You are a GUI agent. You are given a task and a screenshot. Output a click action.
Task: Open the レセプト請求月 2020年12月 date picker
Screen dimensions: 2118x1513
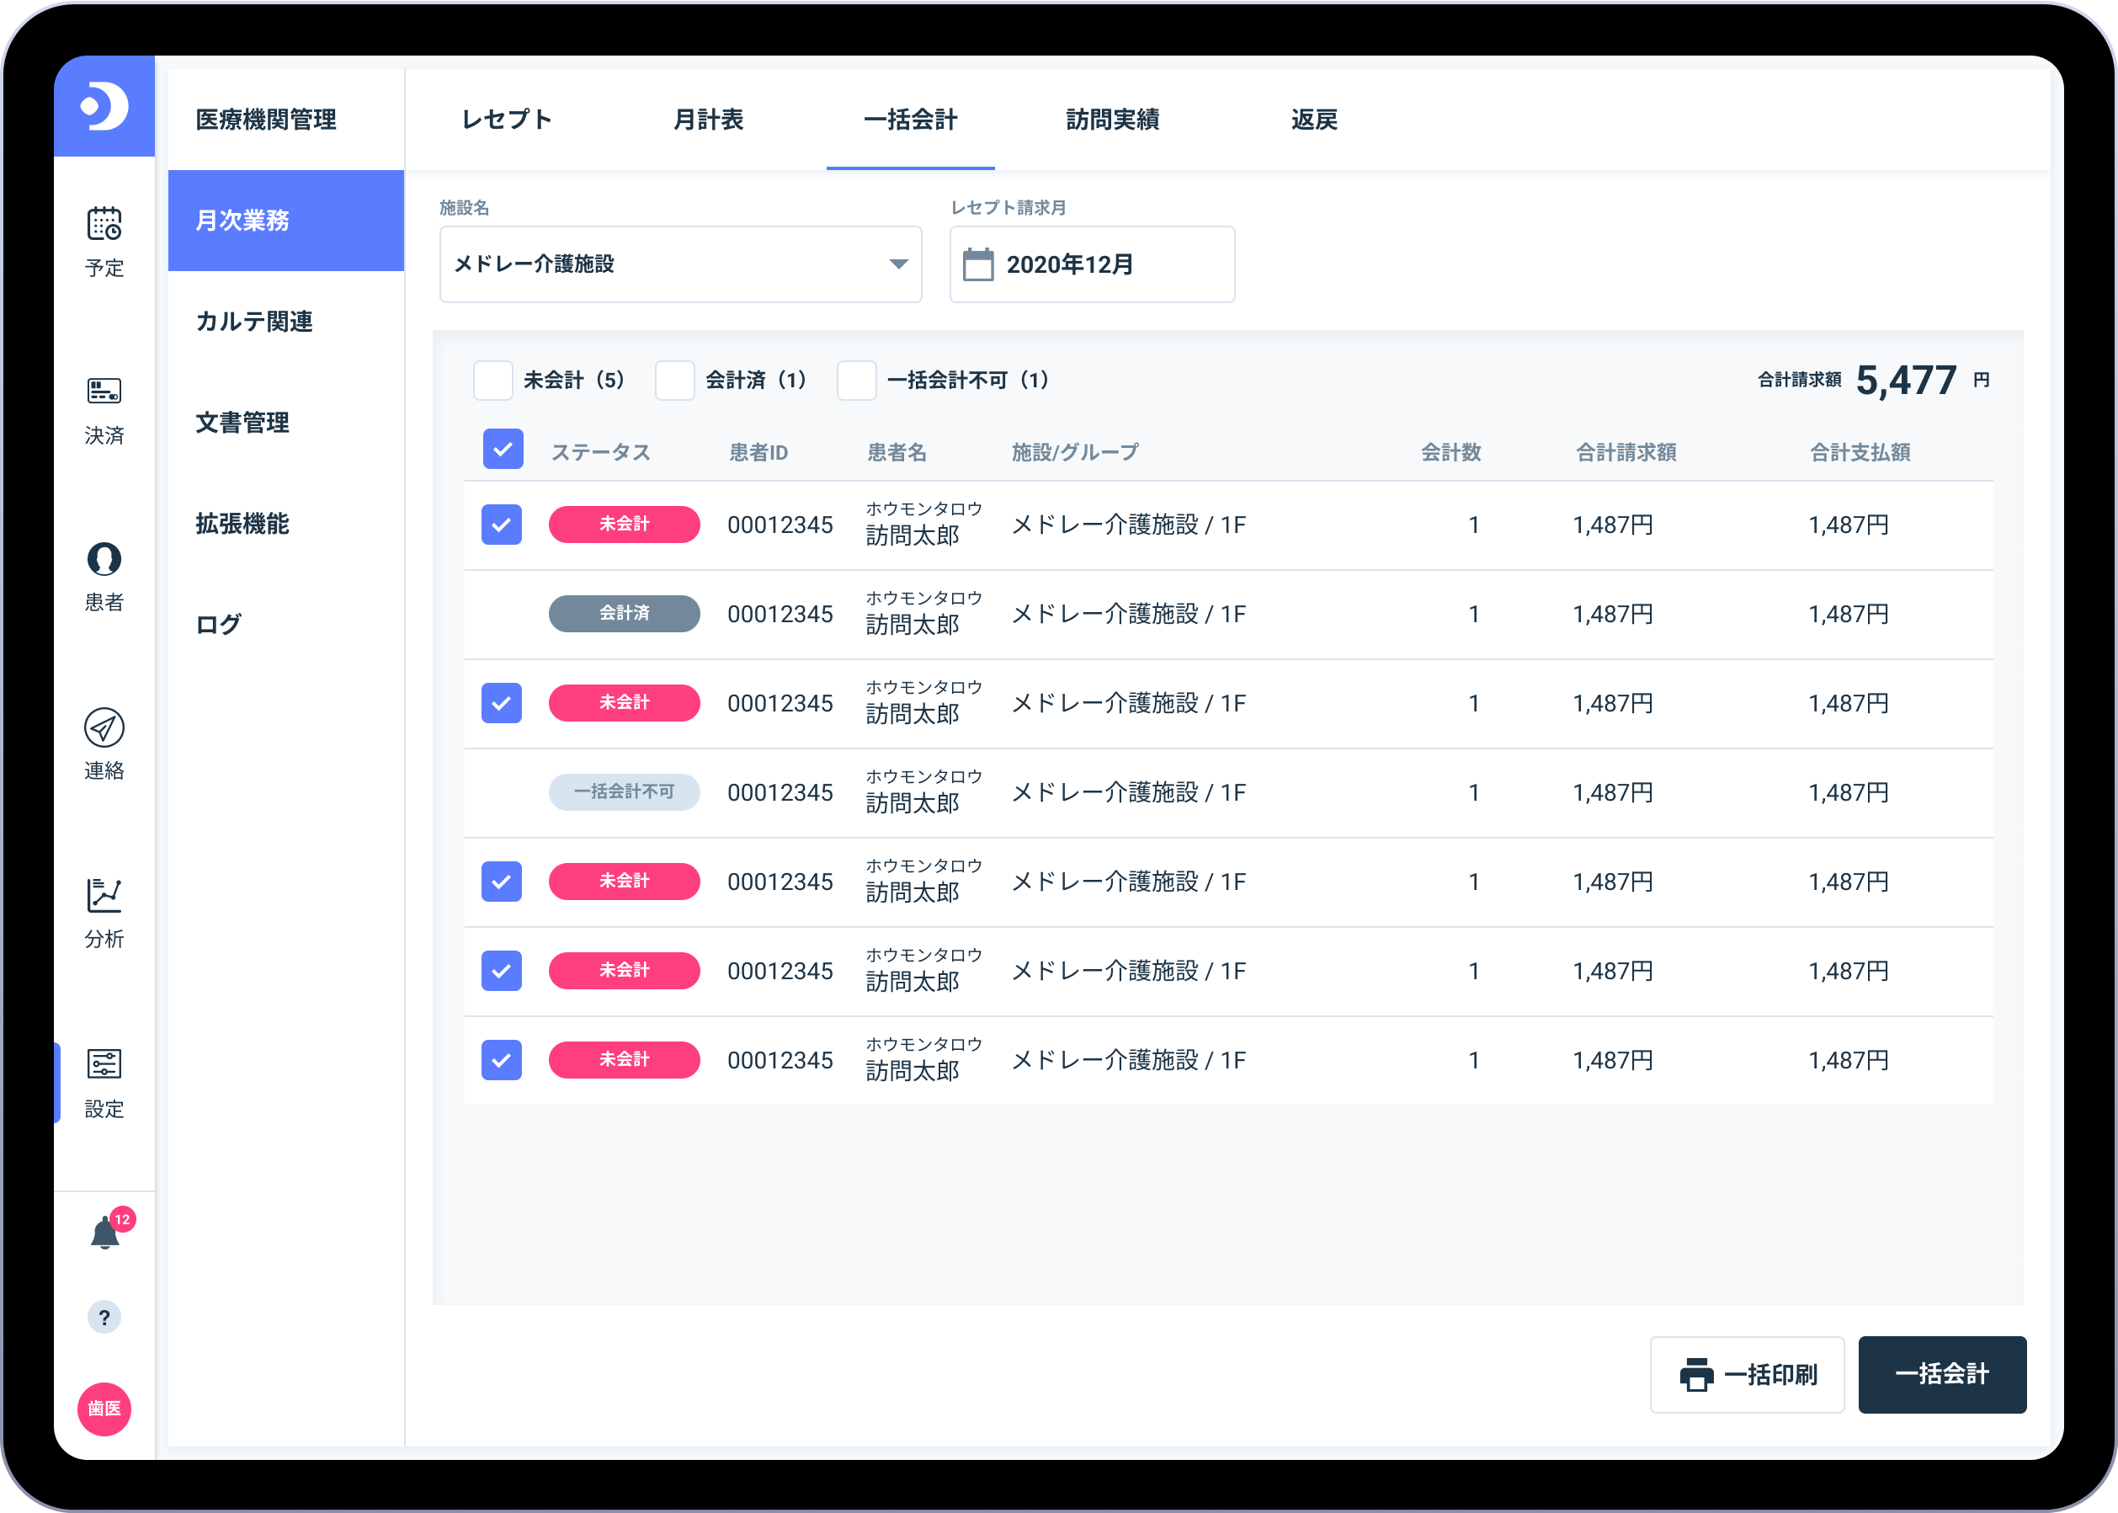[x=1092, y=264]
